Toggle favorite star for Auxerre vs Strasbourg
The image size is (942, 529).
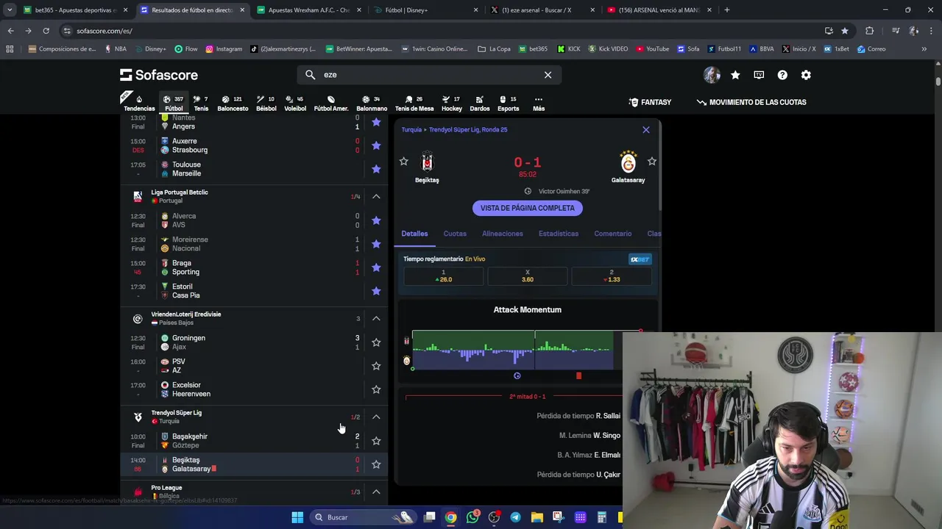376,145
